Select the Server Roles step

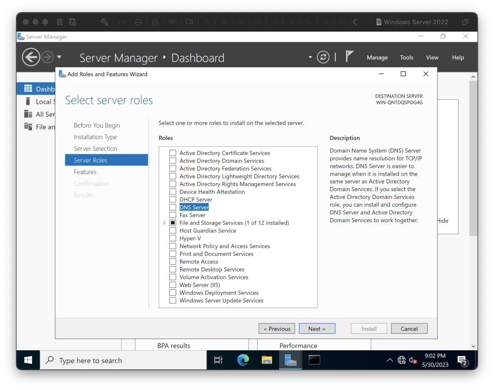pos(106,160)
